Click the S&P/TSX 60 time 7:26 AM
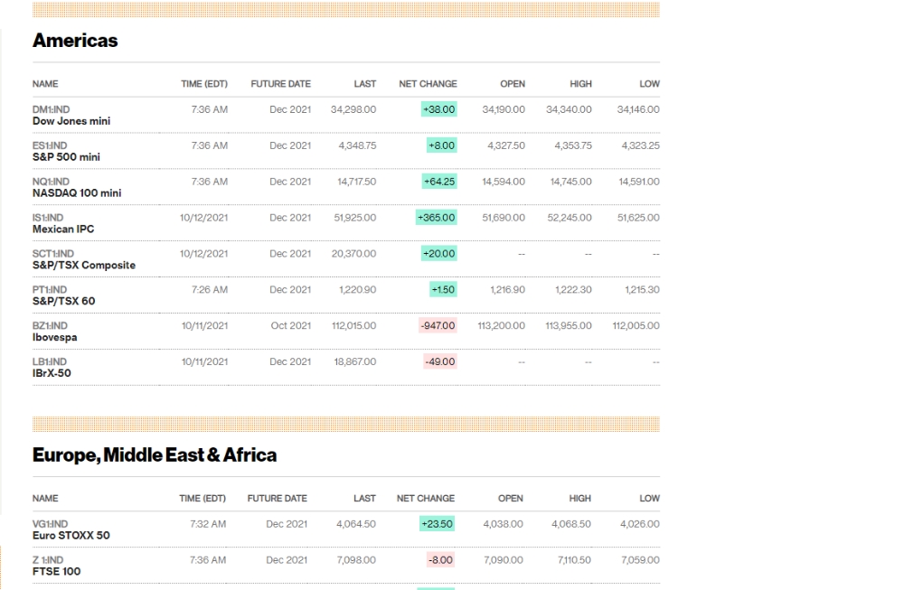The height and width of the screenshot is (590, 904). pyautogui.click(x=210, y=289)
